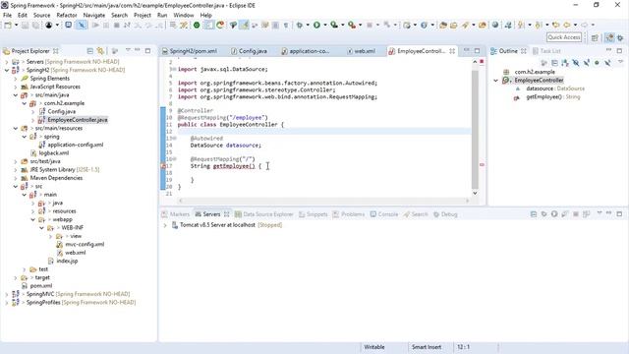
Task: Click Link with Editor in Project Explorer
Action: pyautogui.click(x=100, y=51)
